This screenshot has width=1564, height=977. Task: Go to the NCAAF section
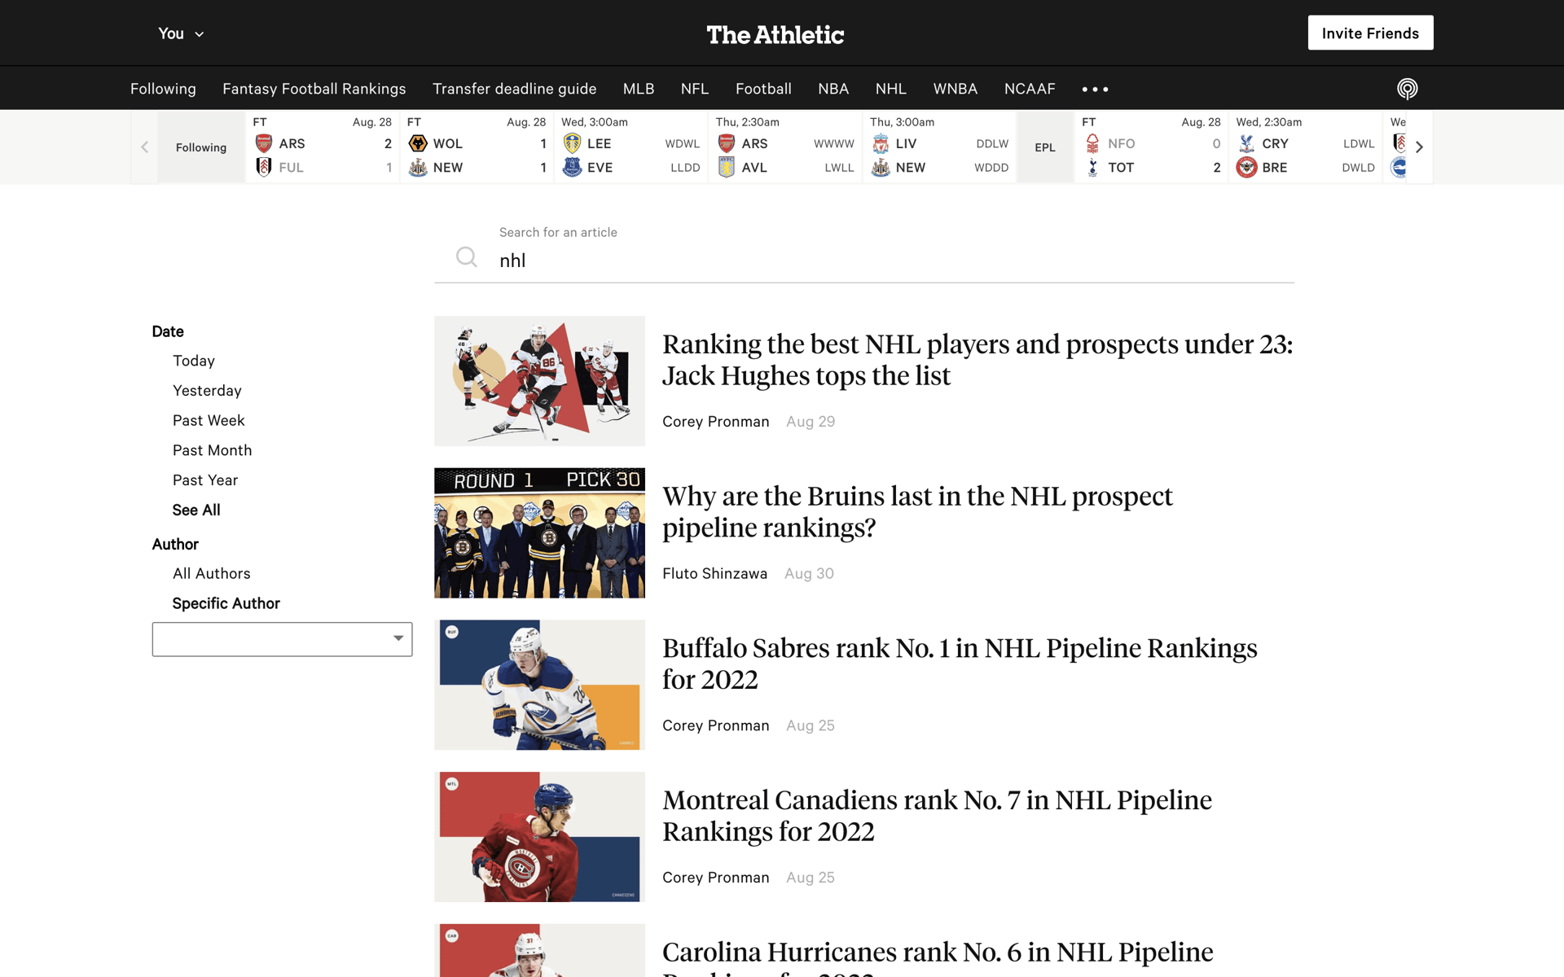[x=1030, y=89]
